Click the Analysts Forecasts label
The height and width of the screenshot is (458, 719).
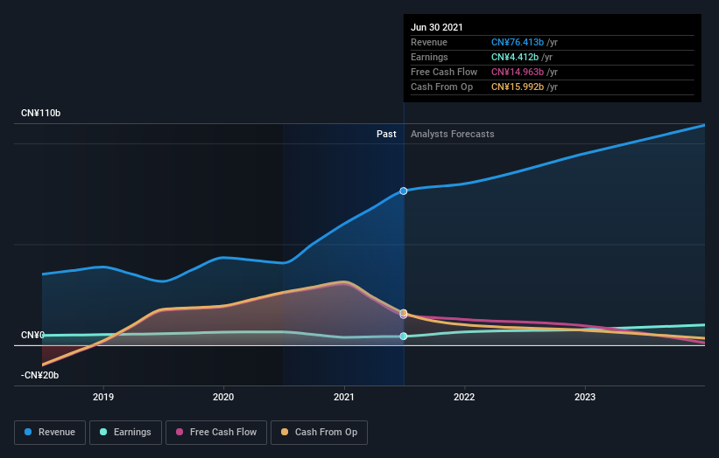click(x=452, y=134)
